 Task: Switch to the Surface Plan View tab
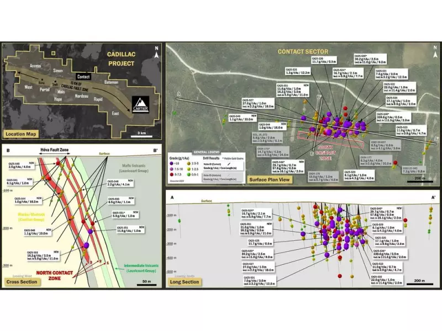click(x=271, y=179)
